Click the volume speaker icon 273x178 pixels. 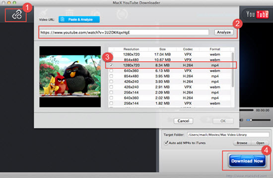point(241,120)
